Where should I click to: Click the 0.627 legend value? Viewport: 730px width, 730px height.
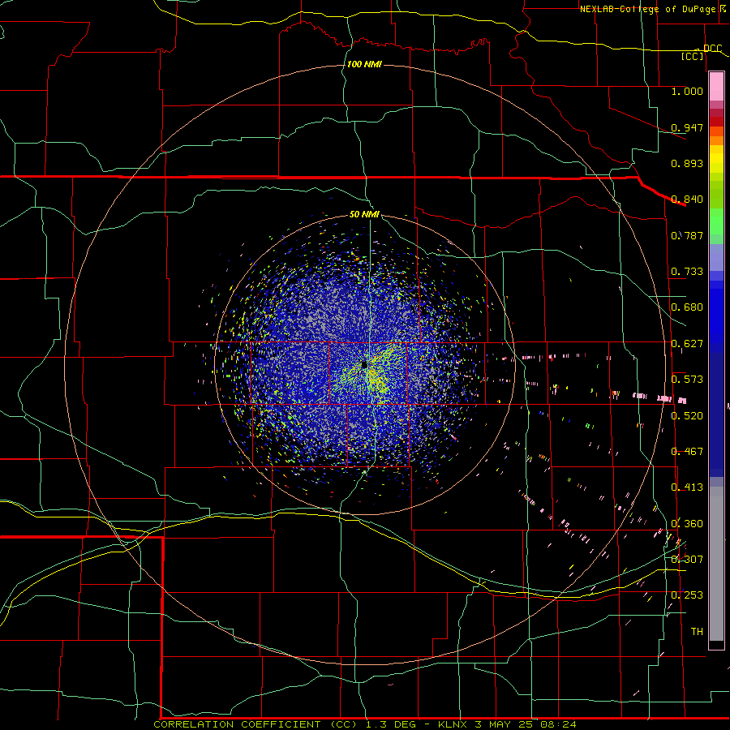[x=687, y=344]
